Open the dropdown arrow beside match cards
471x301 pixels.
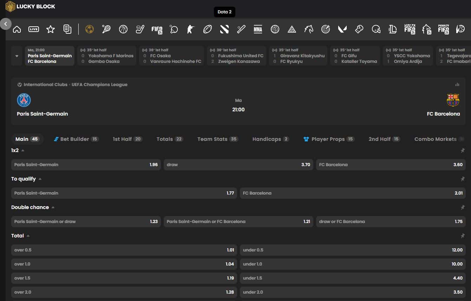pyautogui.click(x=17, y=56)
